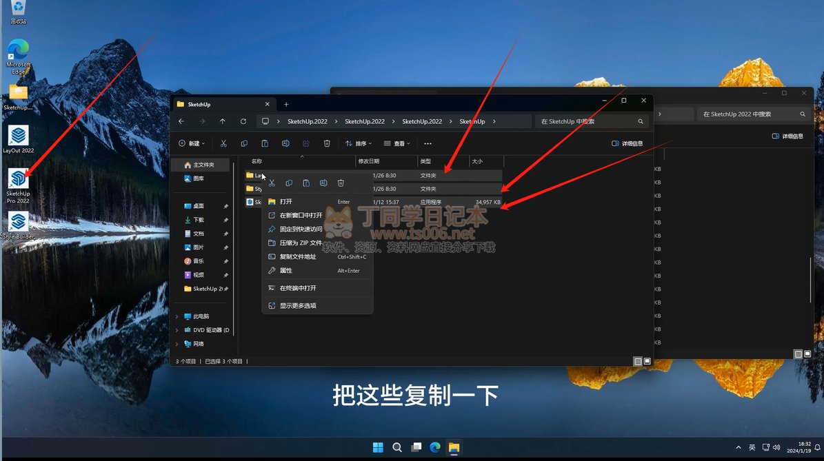
Task: Toggle 详细信息 pane in back SketchUp 2022 window
Action: pyautogui.click(x=787, y=136)
